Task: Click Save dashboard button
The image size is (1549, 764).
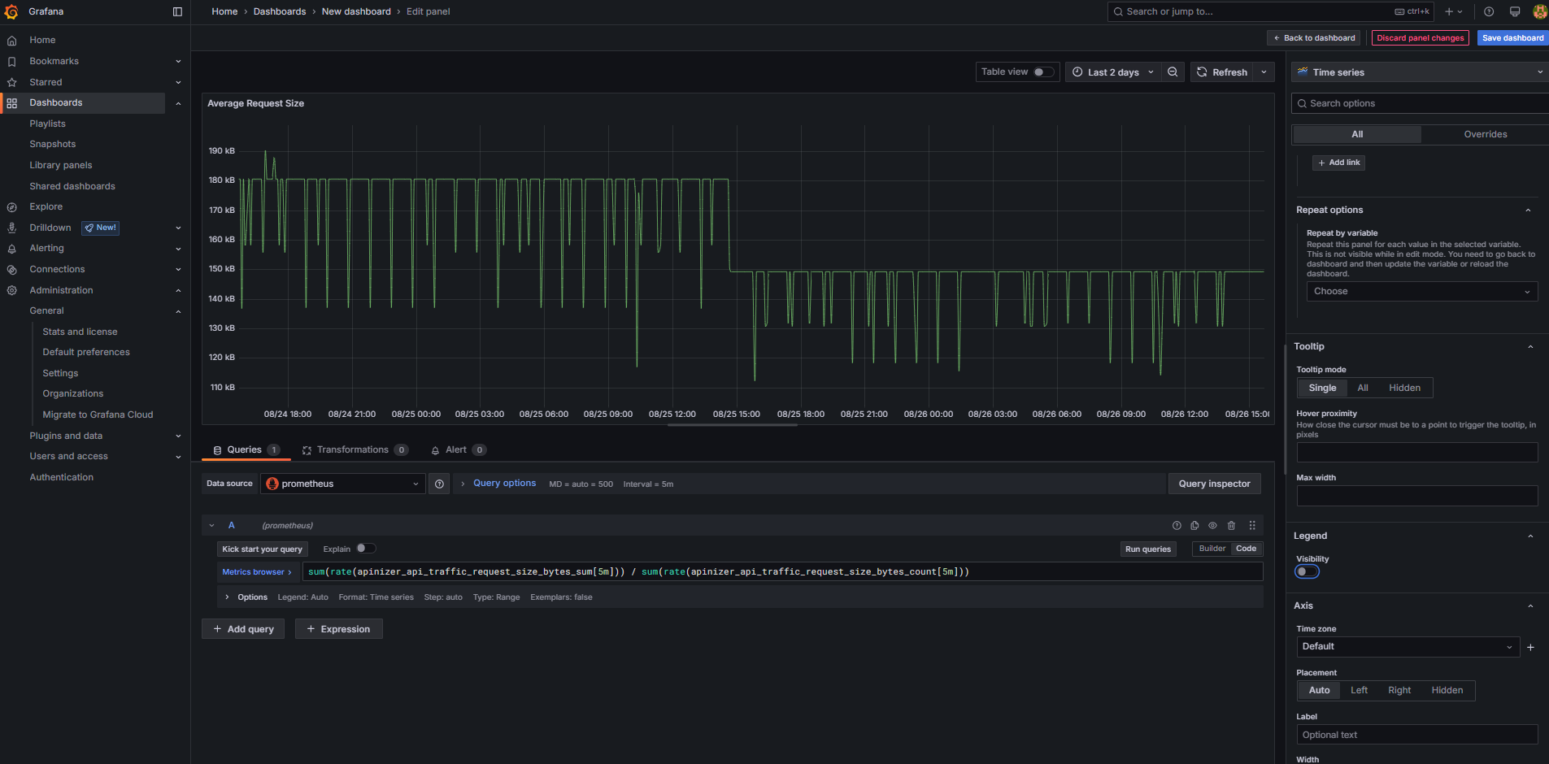Action: coord(1512,38)
